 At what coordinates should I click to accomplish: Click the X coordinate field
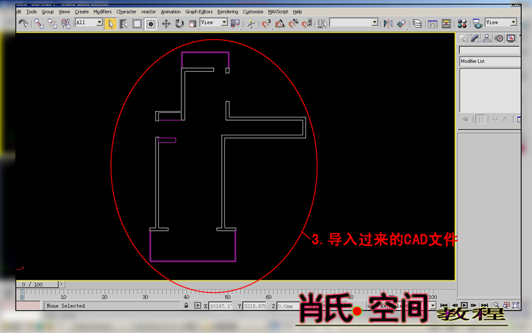coord(220,306)
